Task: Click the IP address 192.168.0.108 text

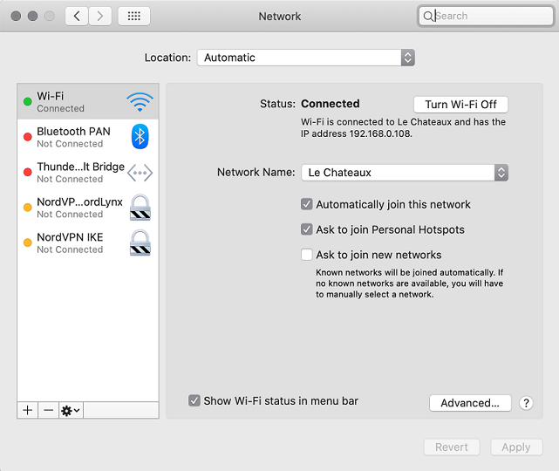Action: coord(357,133)
